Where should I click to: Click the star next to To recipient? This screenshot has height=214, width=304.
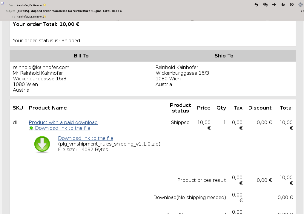pos(45,16)
